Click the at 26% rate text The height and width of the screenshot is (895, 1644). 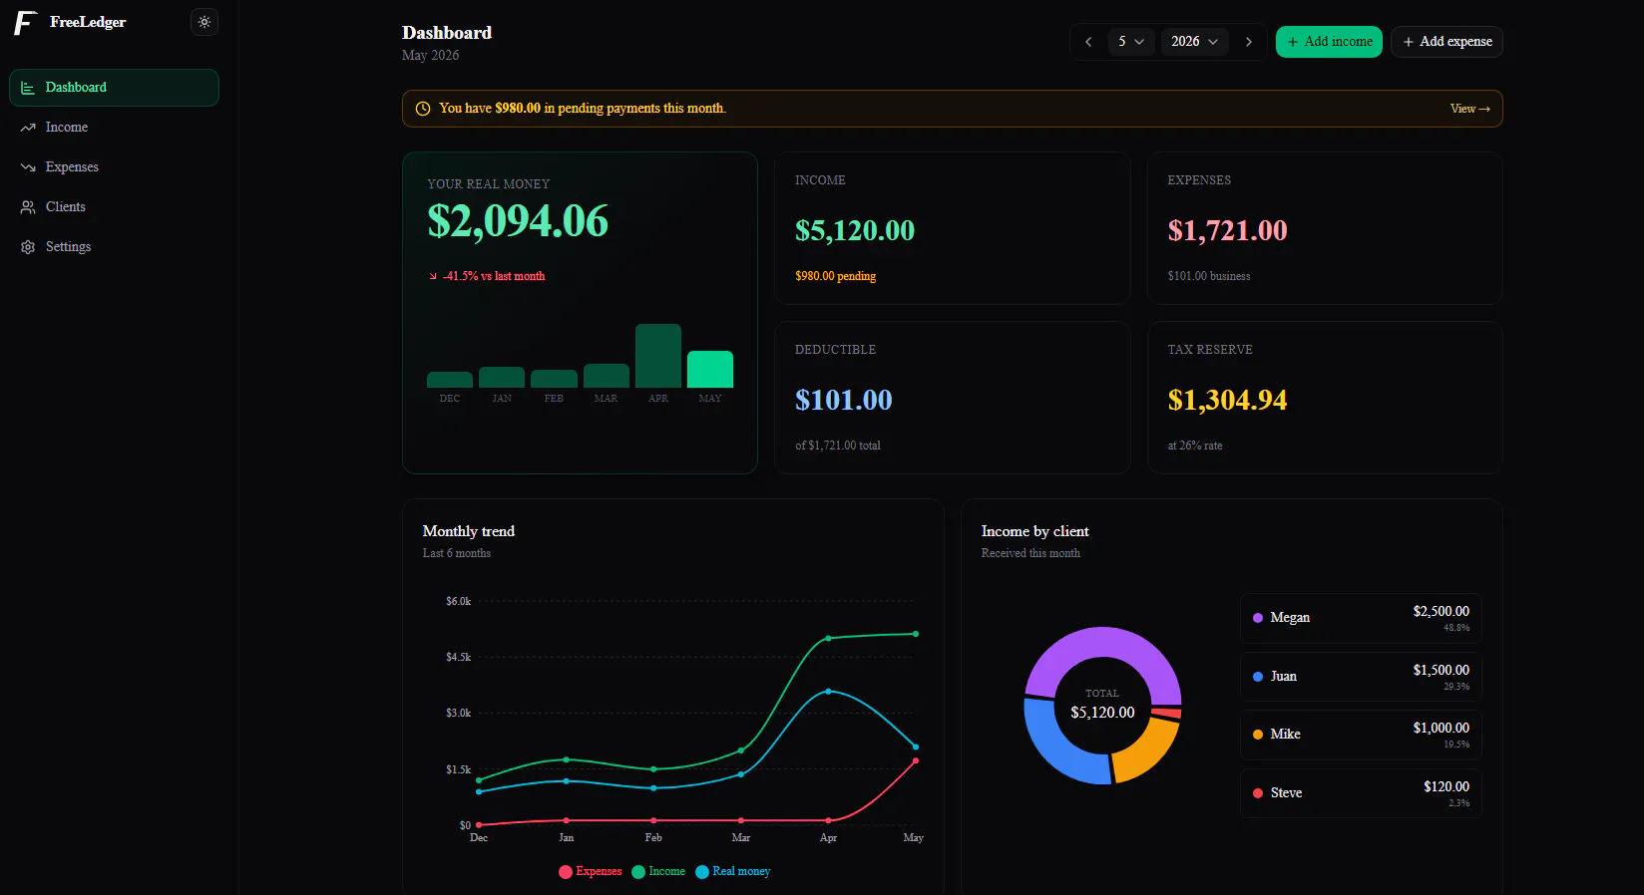point(1195,446)
